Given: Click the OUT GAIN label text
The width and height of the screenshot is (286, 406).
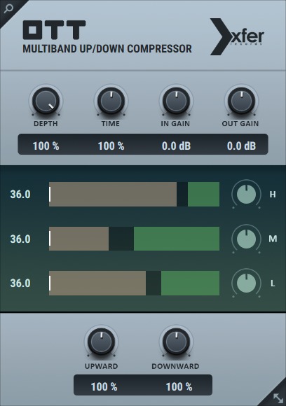Looking at the screenshot, I should (x=240, y=123).
